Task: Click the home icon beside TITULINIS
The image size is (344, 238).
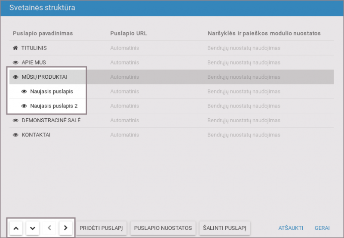Action: (15, 48)
